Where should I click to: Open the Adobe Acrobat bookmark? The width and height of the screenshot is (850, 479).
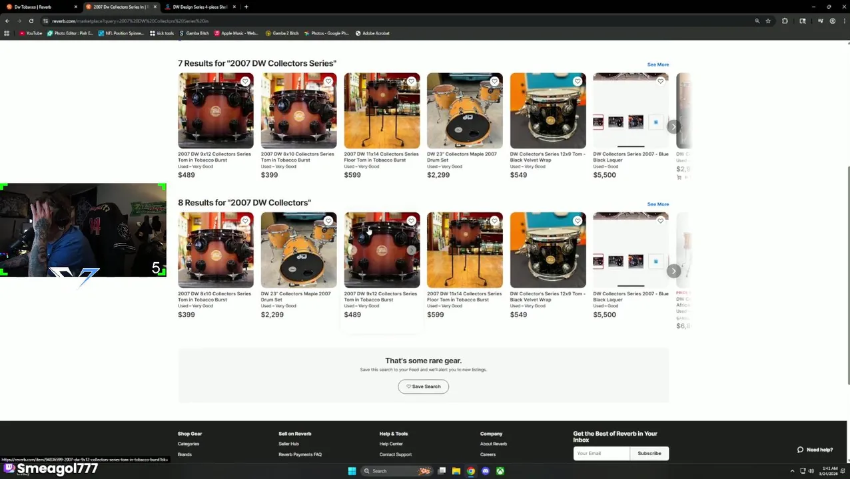click(372, 33)
